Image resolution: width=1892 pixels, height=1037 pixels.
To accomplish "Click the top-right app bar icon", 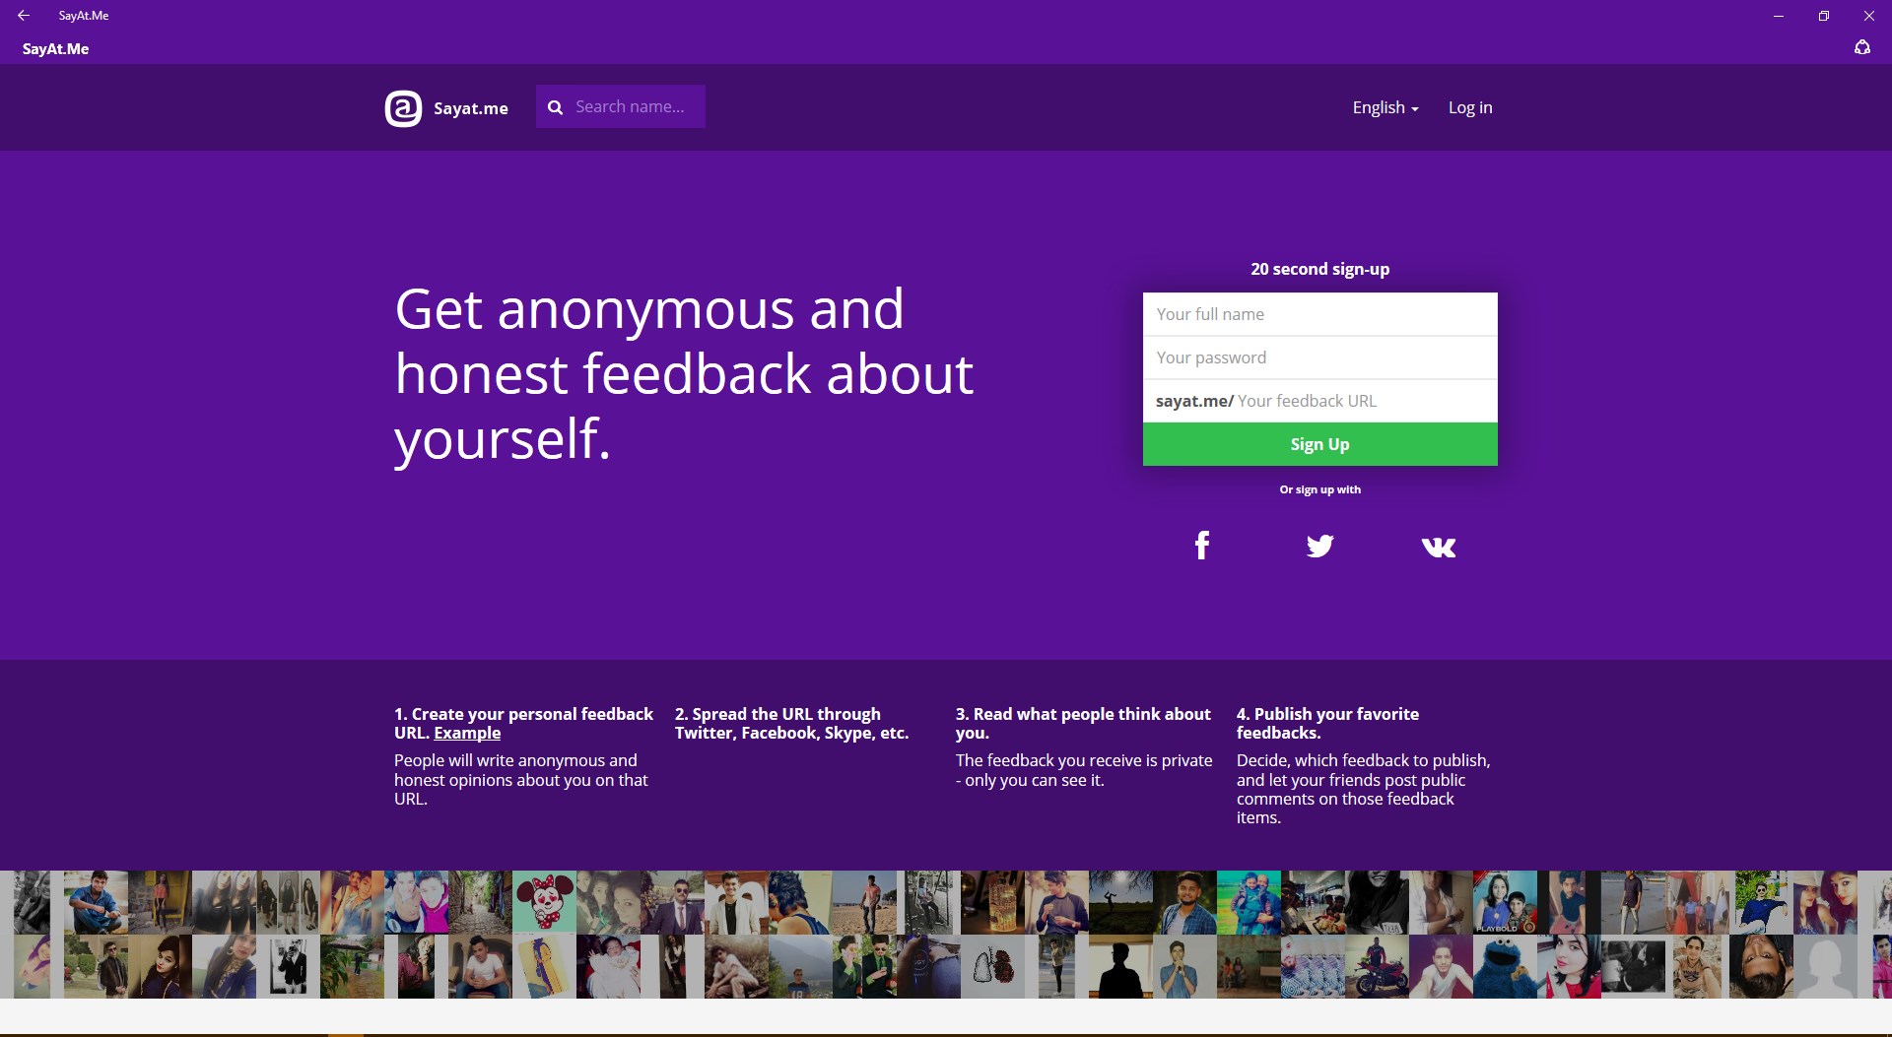I will pos(1862,47).
